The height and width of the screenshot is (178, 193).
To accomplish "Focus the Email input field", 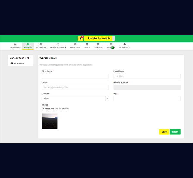I will [75, 88].
